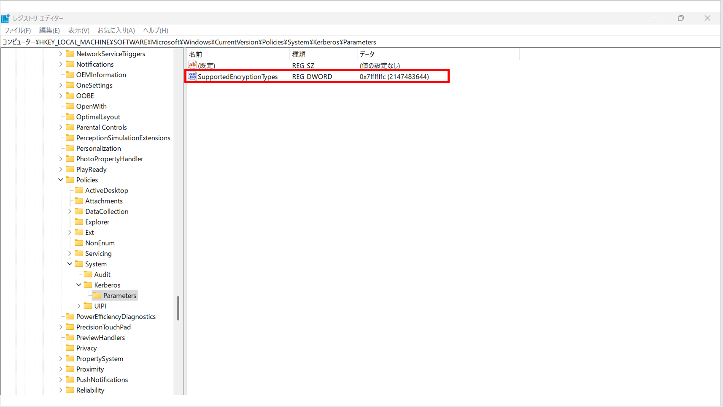Click the Kerberos folder icon
The width and height of the screenshot is (723, 407).
click(88, 285)
